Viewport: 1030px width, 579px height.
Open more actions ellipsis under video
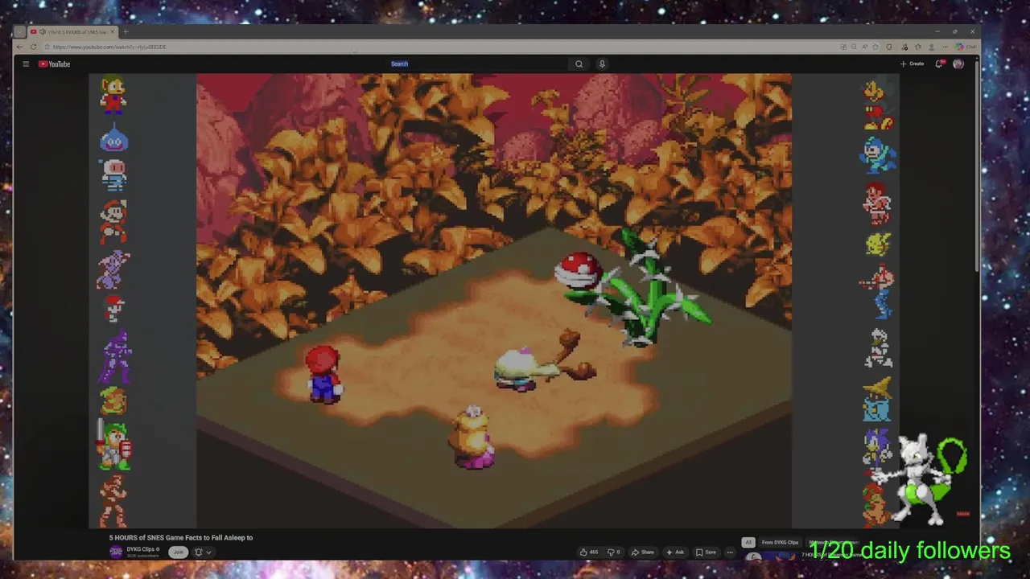click(730, 552)
